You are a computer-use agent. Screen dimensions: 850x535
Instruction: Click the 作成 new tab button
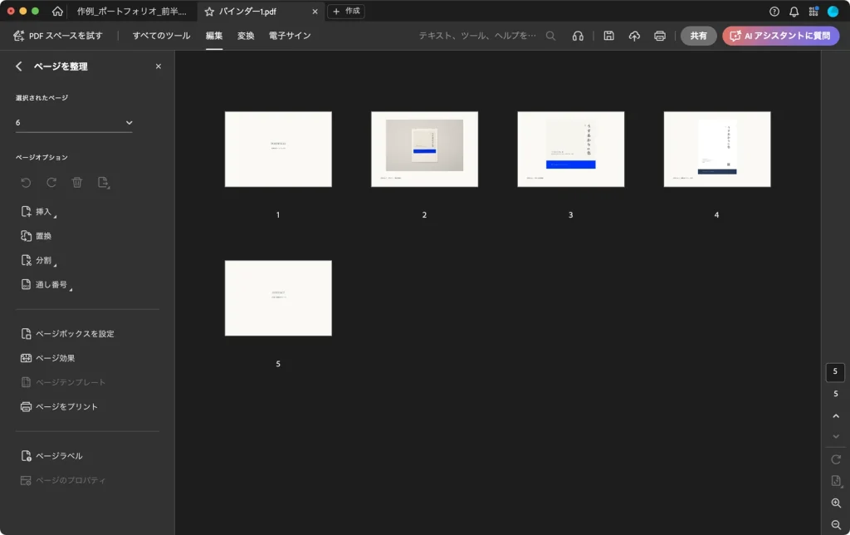click(346, 11)
